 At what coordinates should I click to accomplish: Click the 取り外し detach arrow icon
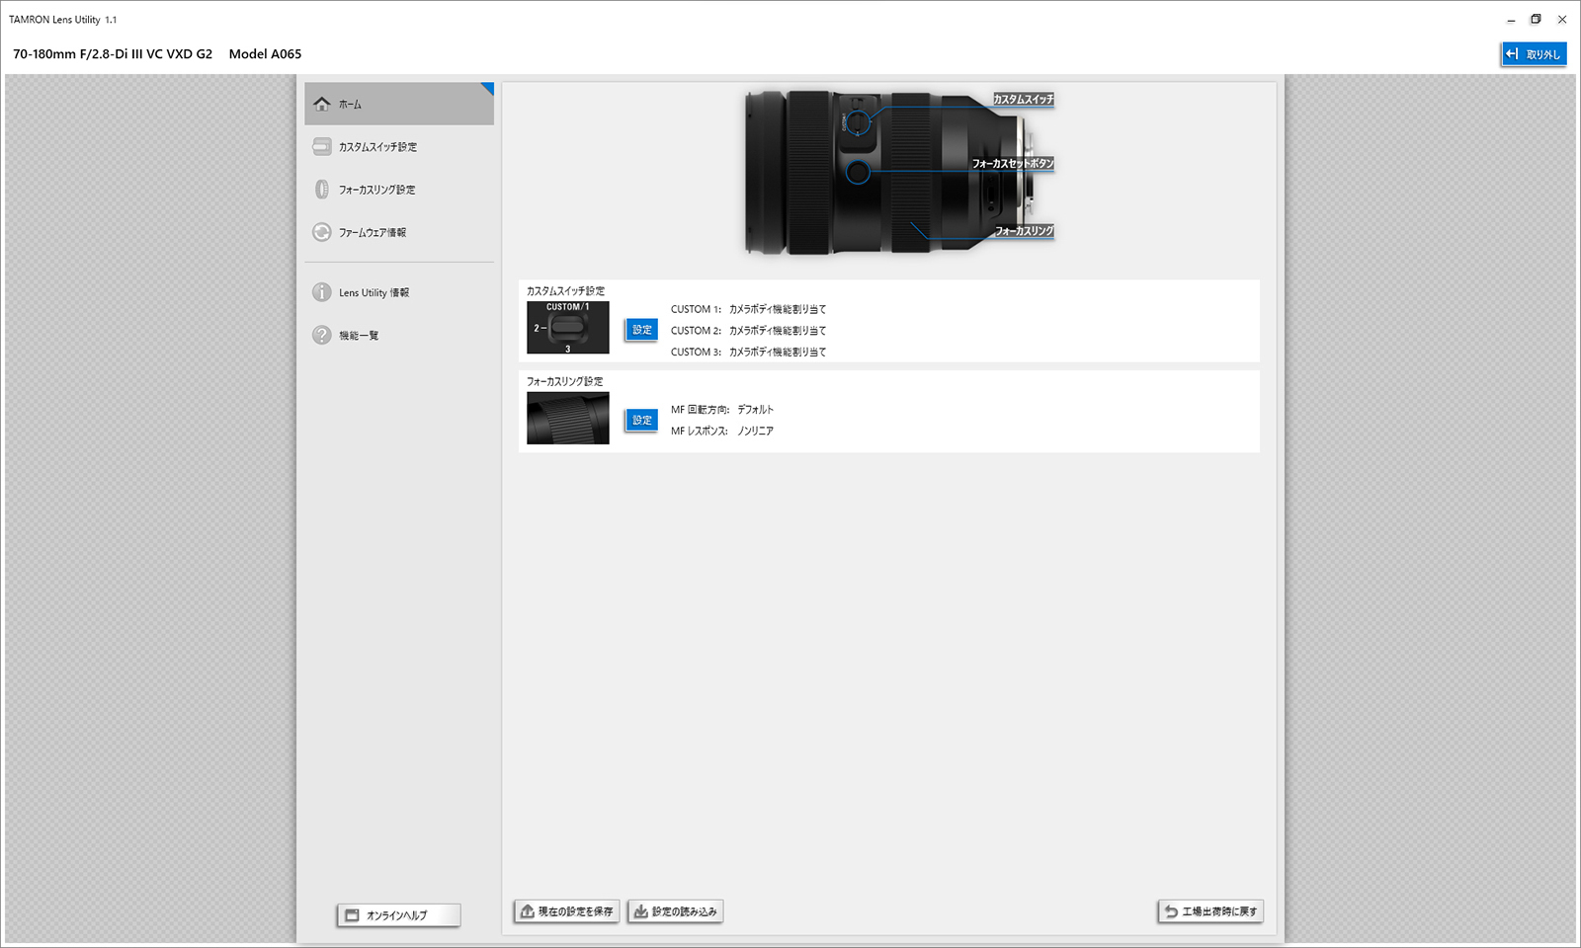tap(1513, 53)
